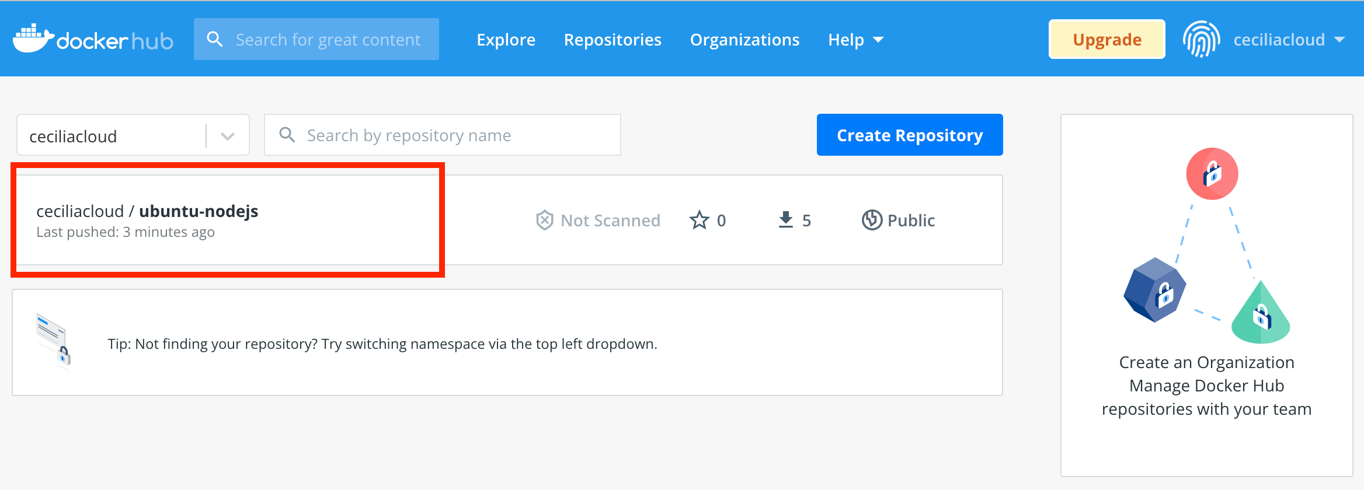Click the Not Scanned shield icon
Screen dimensions: 1364x490
click(x=544, y=220)
